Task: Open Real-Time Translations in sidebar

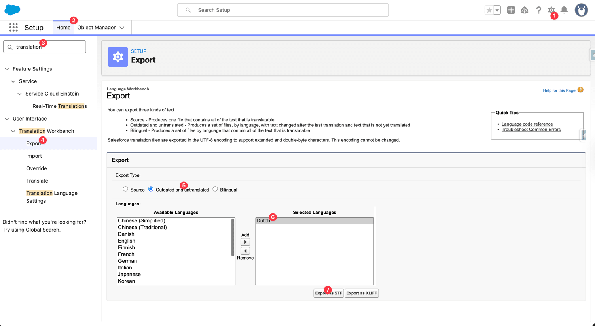Action: click(x=60, y=106)
